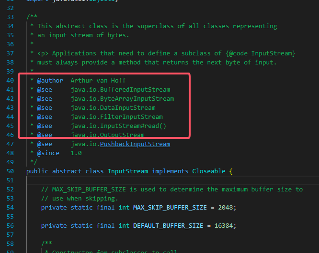The width and height of the screenshot is (319, 253).
Task: Click the InputStream class name in declaration
Action: point(129,171)
